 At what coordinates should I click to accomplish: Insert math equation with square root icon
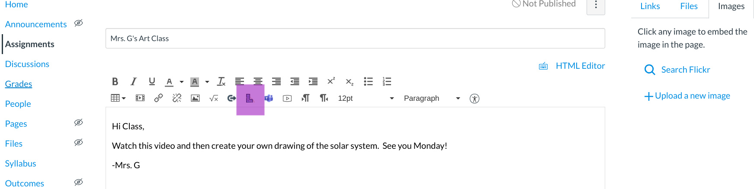(x=214, y=98)
